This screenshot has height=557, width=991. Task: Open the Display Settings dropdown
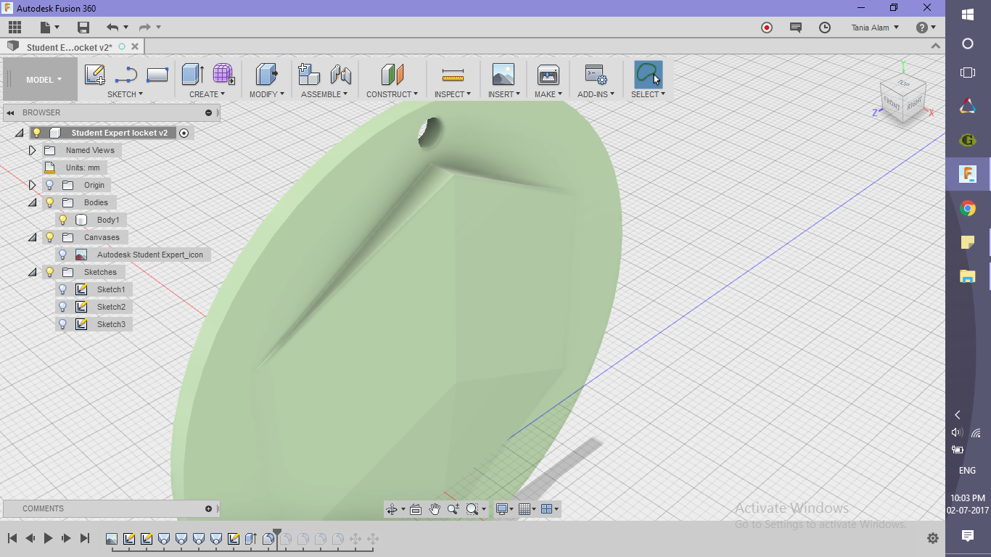pyautogui.click(x=505, y=509)
